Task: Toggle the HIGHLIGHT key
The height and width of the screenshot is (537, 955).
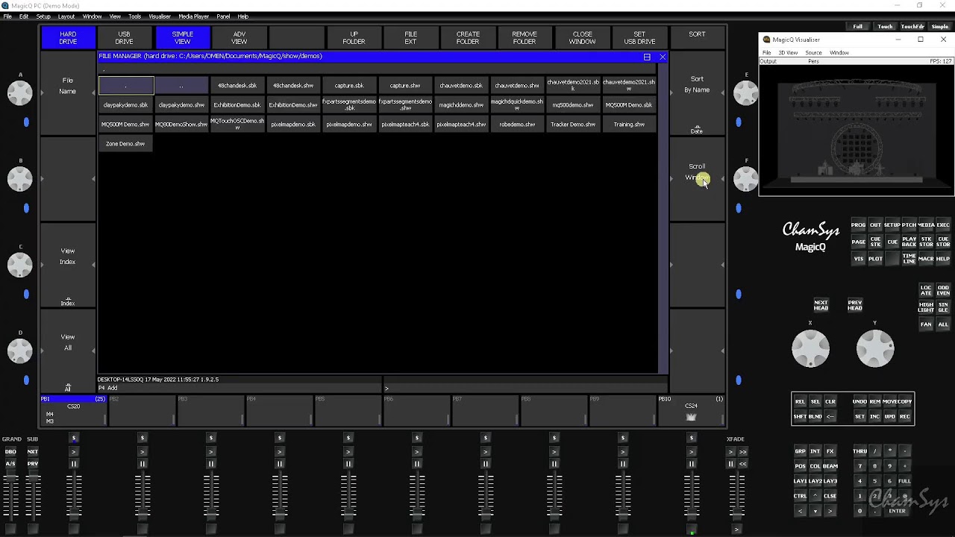Action: 926,307
